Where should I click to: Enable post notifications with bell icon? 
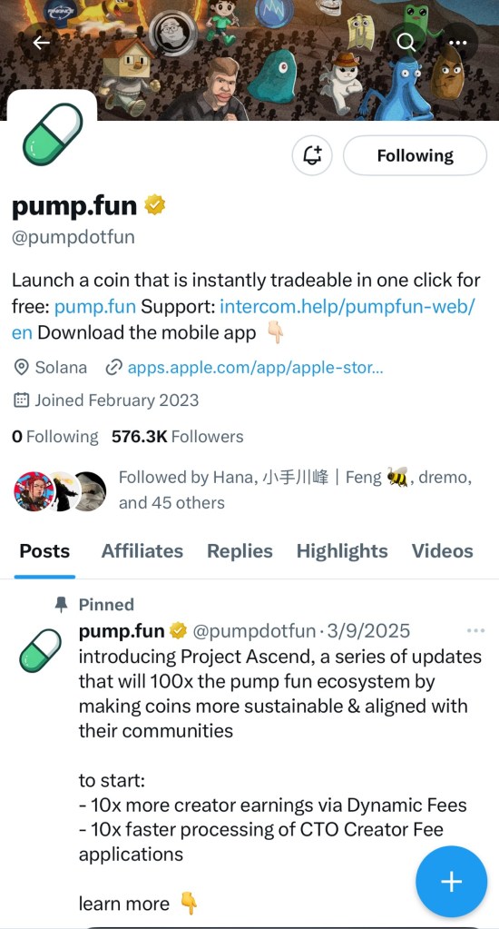pos(312,155)
